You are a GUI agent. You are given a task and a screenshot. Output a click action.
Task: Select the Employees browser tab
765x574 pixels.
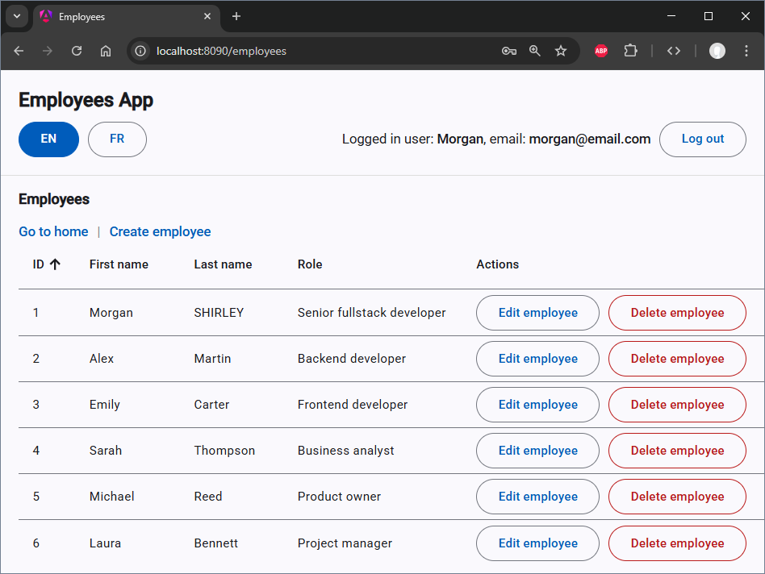(113, 16)
